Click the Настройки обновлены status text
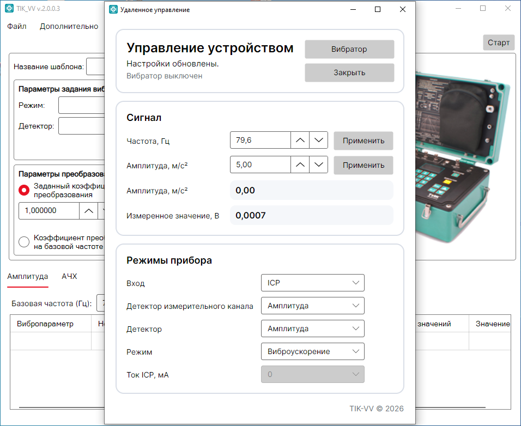521x426 pixels. coord(173,64)
